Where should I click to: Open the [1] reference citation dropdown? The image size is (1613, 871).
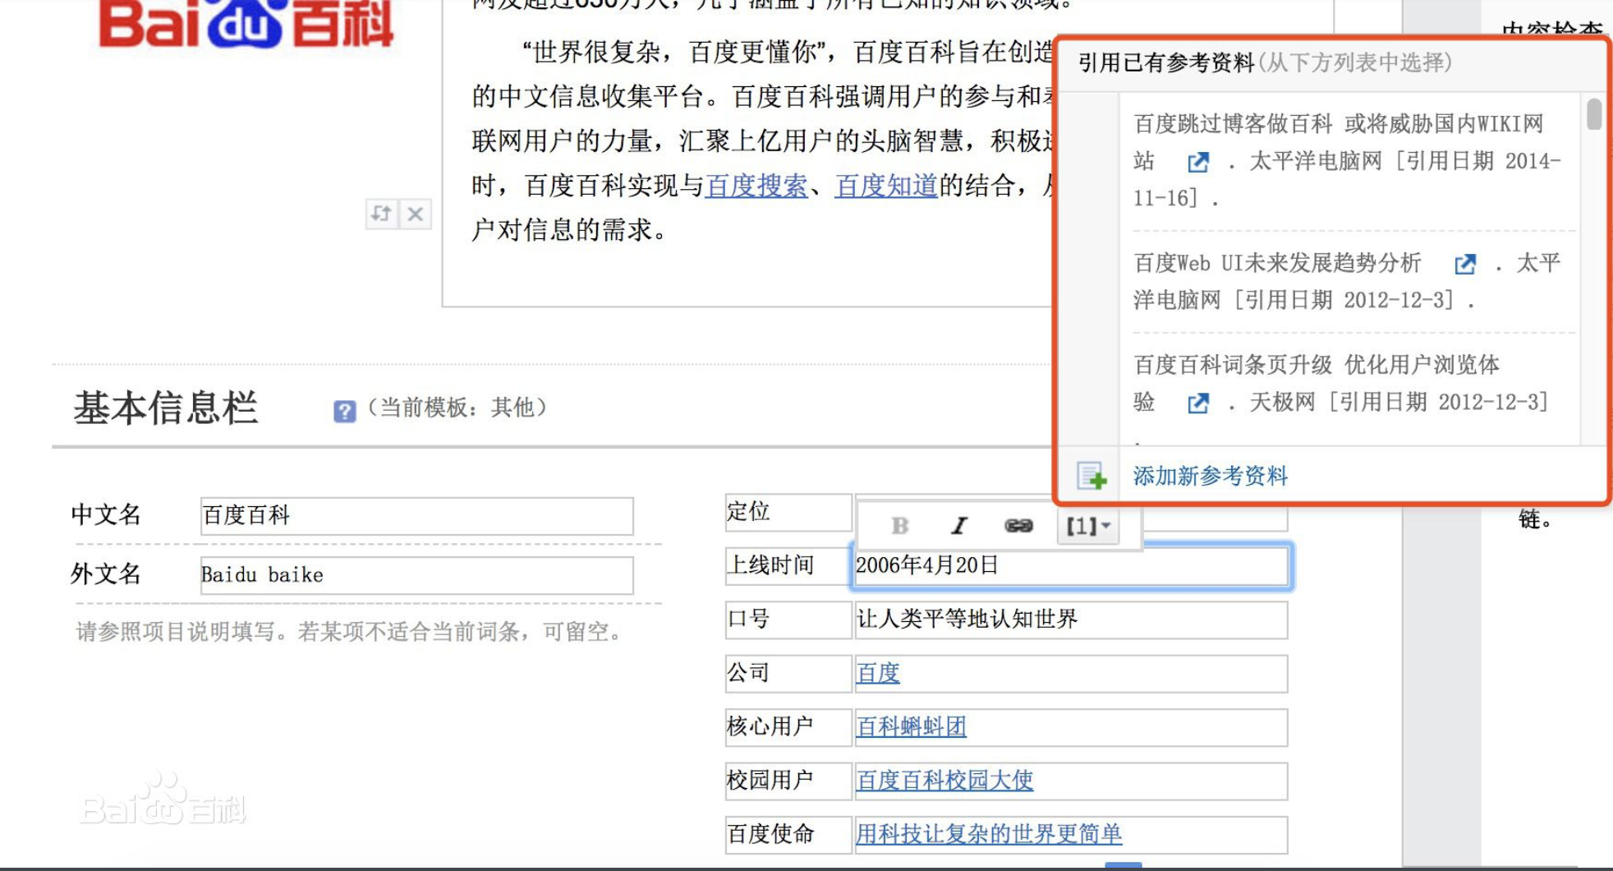click(x=1088, y=526)
